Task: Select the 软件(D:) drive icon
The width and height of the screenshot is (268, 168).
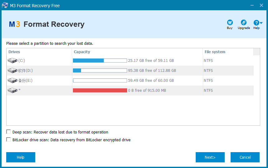Action: coord(12,70)
